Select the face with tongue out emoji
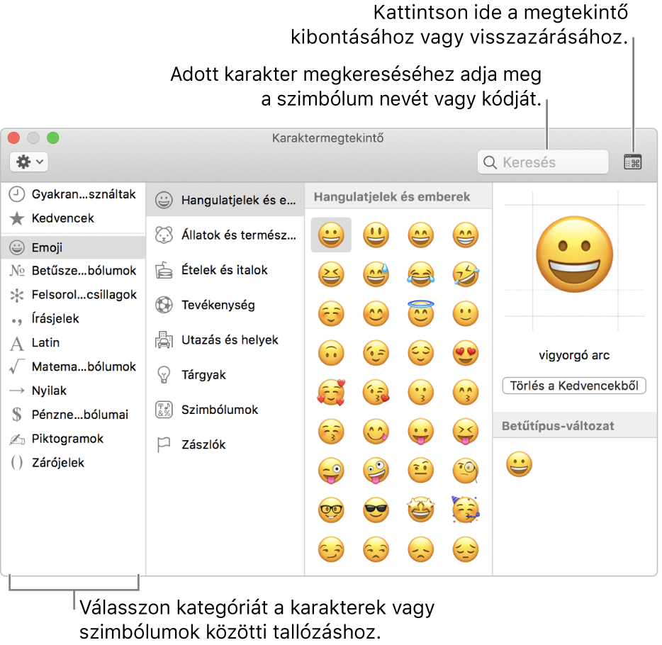 tap(421, 432)
